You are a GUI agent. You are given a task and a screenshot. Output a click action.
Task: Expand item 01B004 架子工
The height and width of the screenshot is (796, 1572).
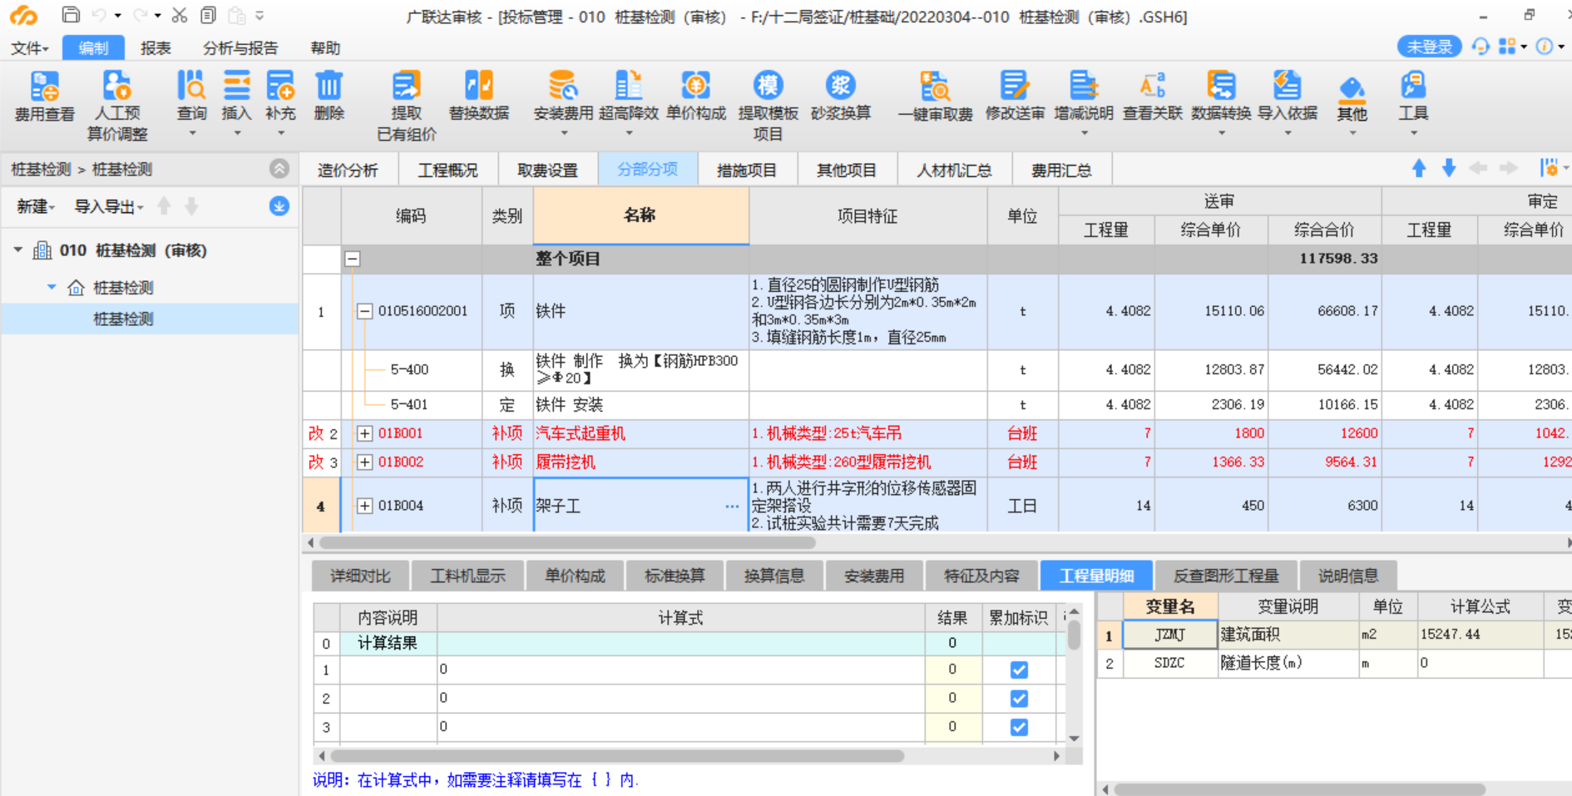(364, 506)
